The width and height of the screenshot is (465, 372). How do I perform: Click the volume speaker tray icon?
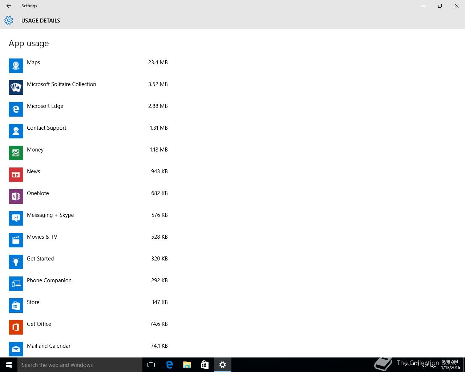425,365
